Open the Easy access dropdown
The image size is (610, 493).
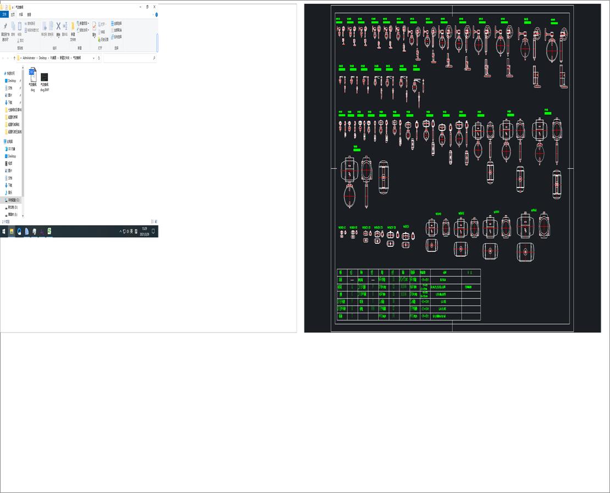pos(83,30)
